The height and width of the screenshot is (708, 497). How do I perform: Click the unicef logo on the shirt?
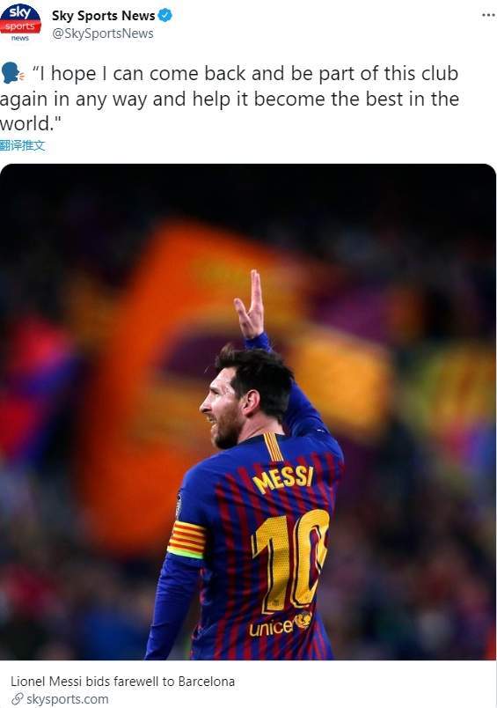tap(280, 625)
